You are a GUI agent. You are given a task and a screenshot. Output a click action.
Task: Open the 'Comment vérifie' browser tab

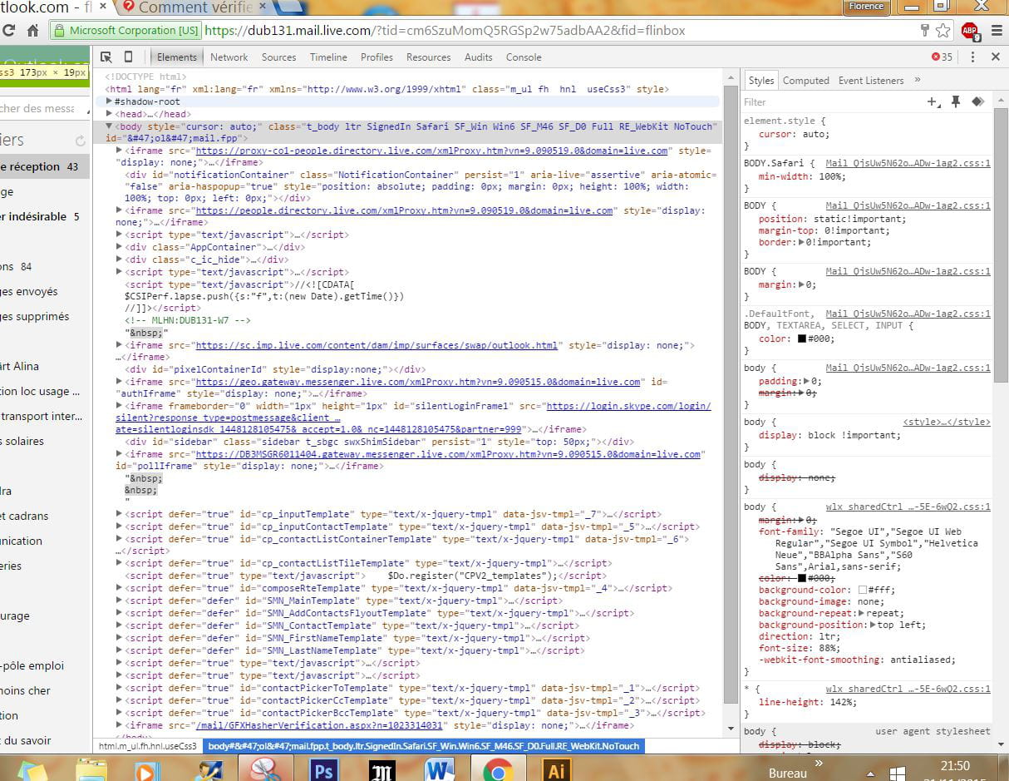click(x=195, y=7)
